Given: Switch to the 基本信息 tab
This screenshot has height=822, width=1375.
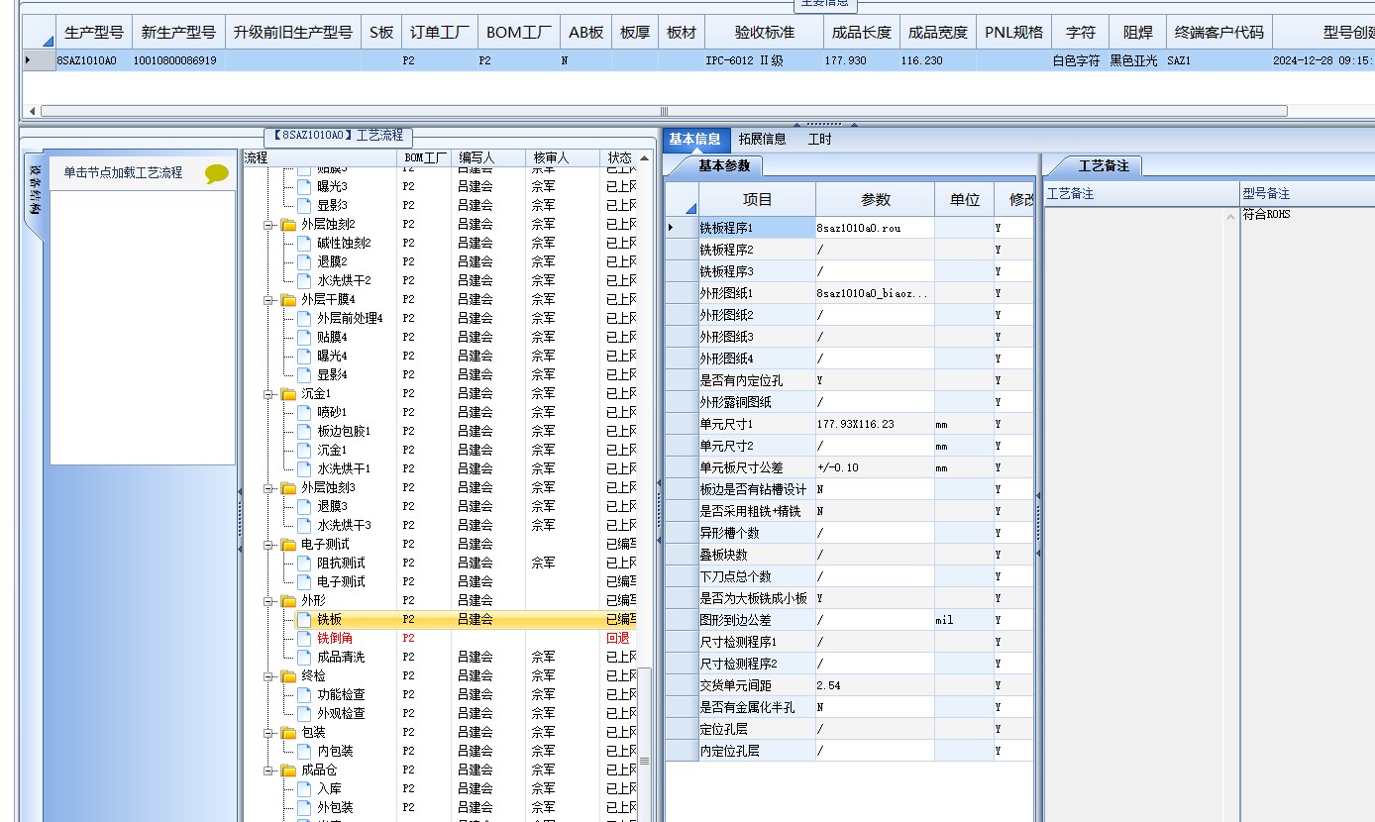Looking at the screenshot, I should click(x=694, y=140).
